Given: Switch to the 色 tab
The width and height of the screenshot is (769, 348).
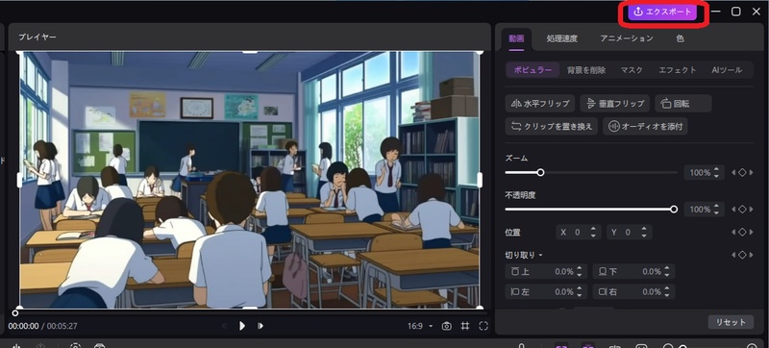Looking at the screenshot, I should click(x=680, y=38).
